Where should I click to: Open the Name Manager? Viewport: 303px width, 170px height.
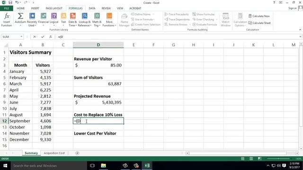point(124,20)
